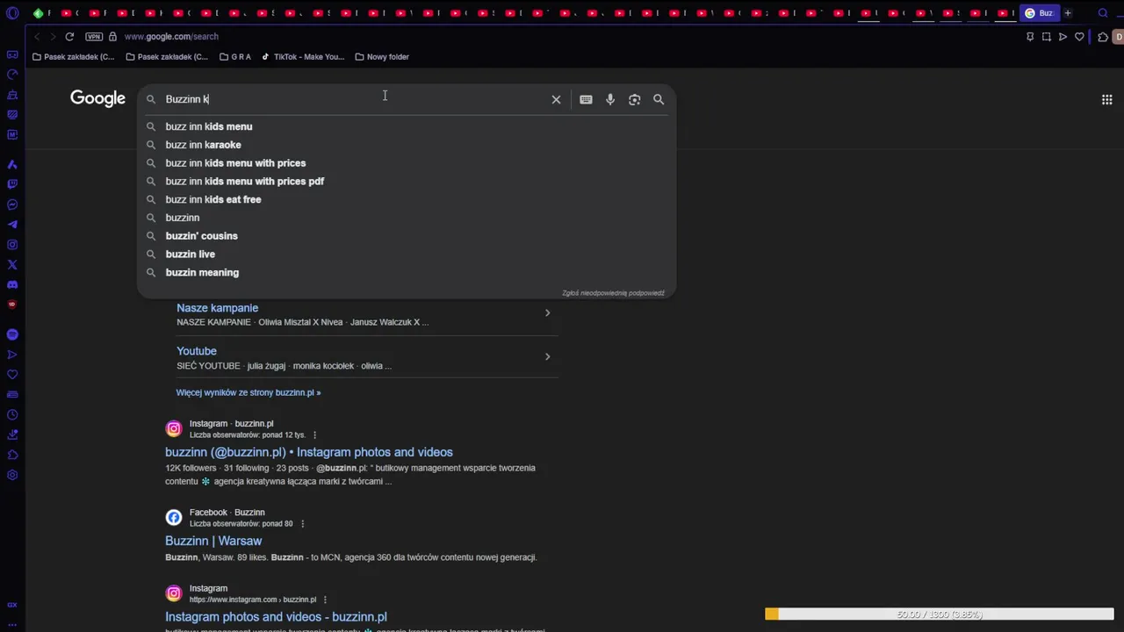Submit search with magnifier button
The image size is (1124, 632).
pos(659,99)
